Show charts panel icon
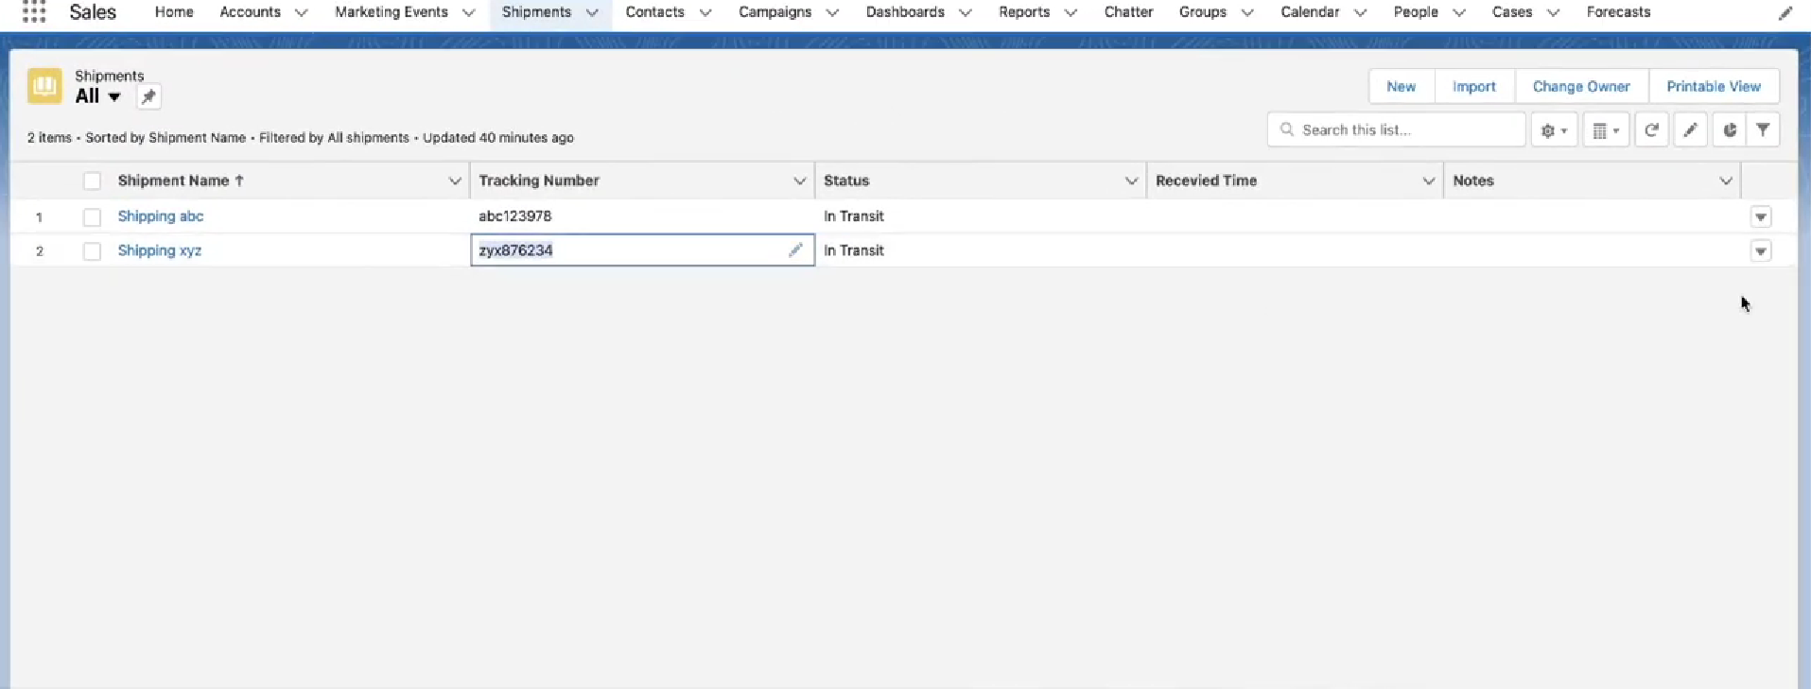 (1729, 130)
